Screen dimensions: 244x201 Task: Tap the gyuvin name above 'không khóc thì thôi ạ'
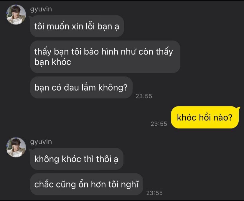coord(41,142)
